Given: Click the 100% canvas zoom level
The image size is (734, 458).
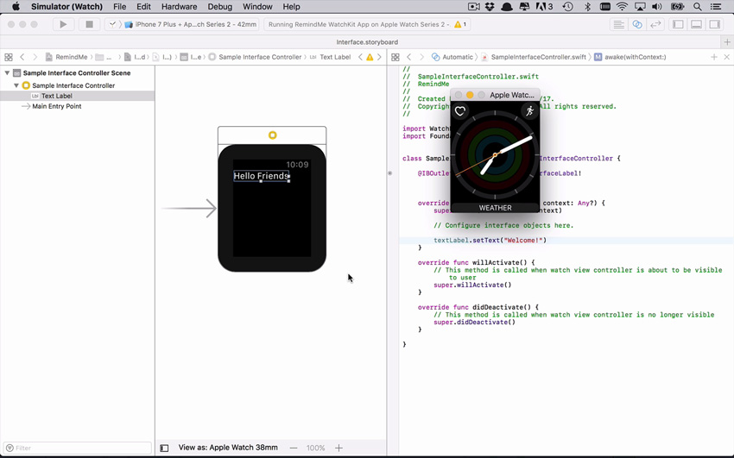Looking at the screenshot, I should point(315,448).
